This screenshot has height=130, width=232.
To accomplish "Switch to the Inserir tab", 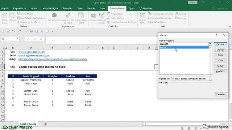I will click(x=34, y=9).
